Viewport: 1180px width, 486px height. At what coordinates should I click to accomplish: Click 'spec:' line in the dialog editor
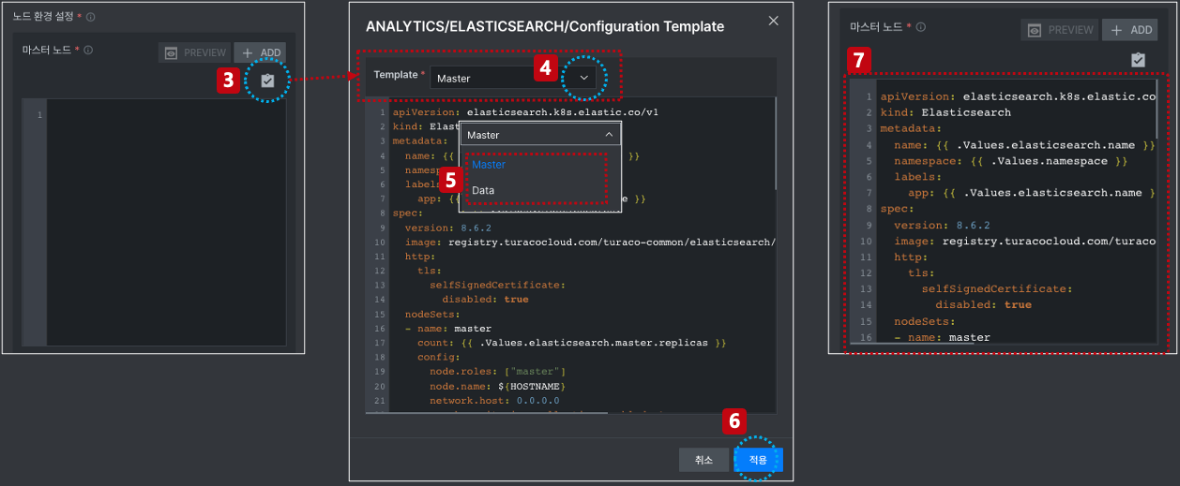click(408, 213)
